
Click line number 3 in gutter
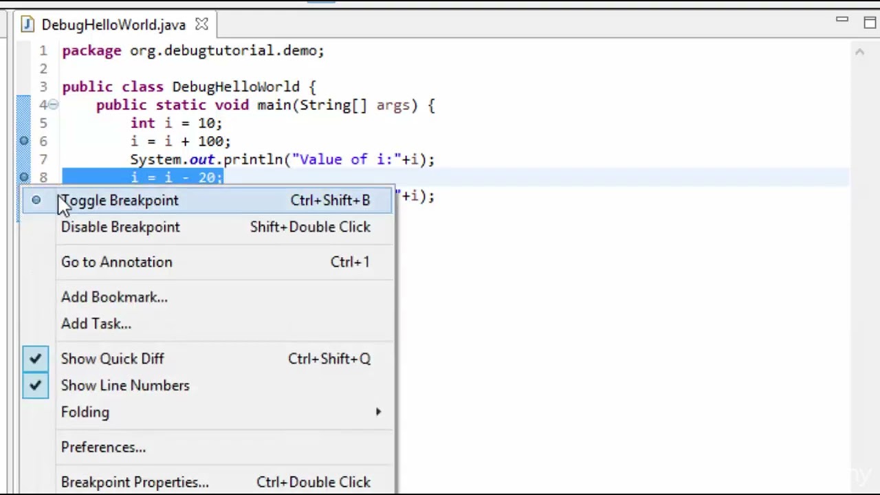pos(43,87)
